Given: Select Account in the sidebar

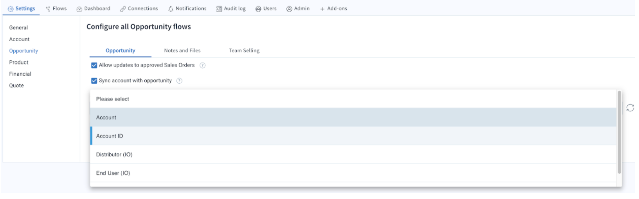Looking at the screenshot, I should coord(19,39).
